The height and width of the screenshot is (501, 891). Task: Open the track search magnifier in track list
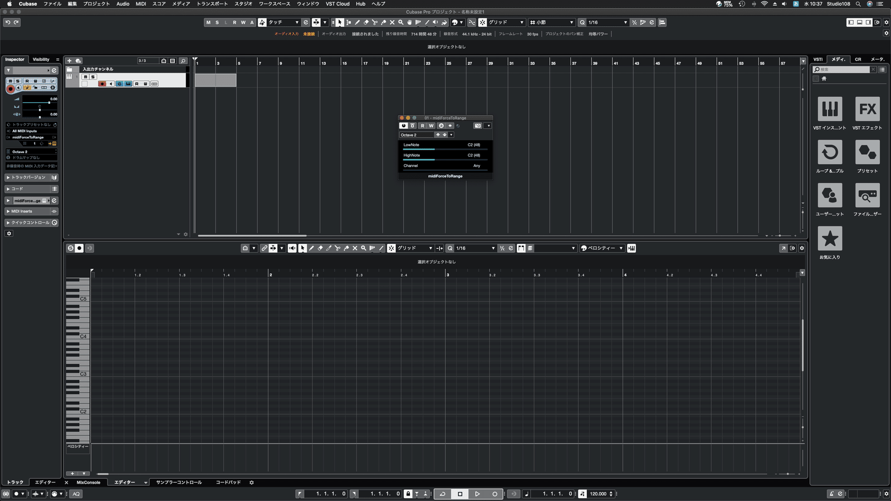point(183,61)
